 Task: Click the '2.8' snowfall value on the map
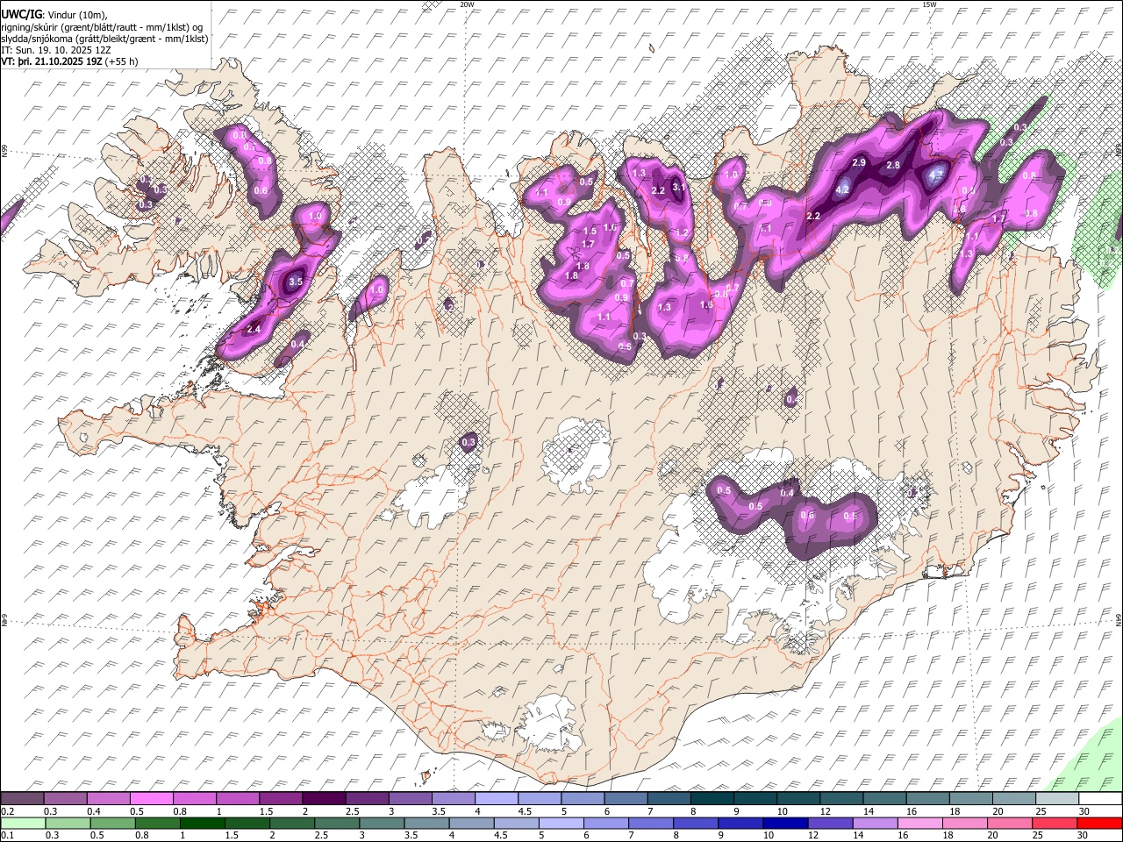coord(893,165)
